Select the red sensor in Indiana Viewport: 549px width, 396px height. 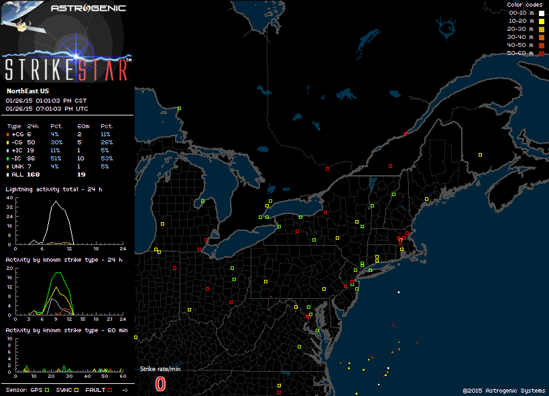coord(175,268)
